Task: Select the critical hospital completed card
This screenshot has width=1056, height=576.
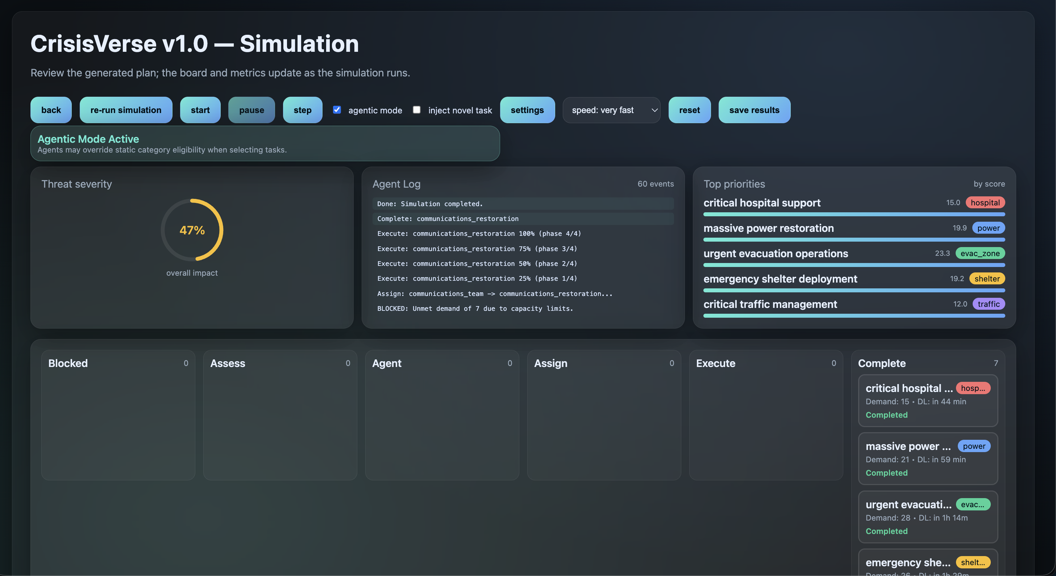Action: pos(927,401)
